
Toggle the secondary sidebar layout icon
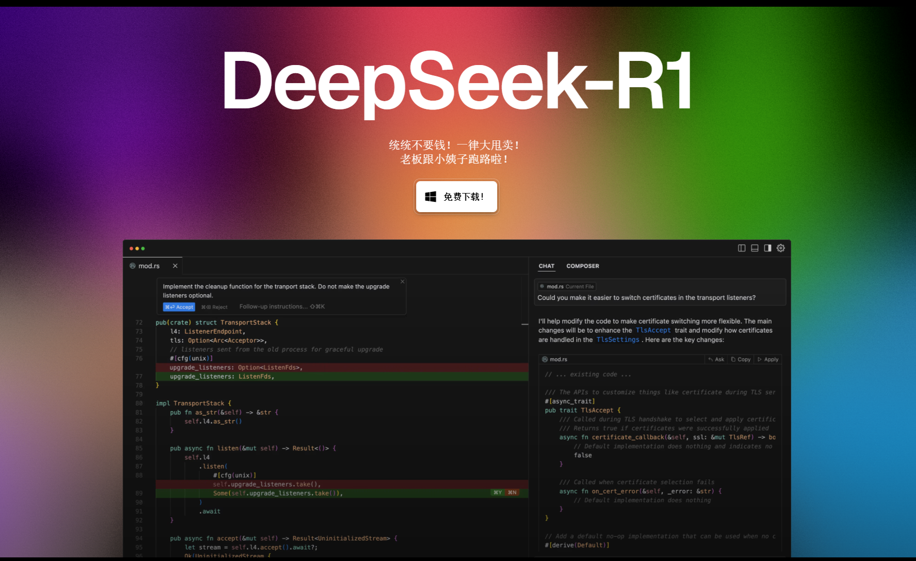(767, 248)
